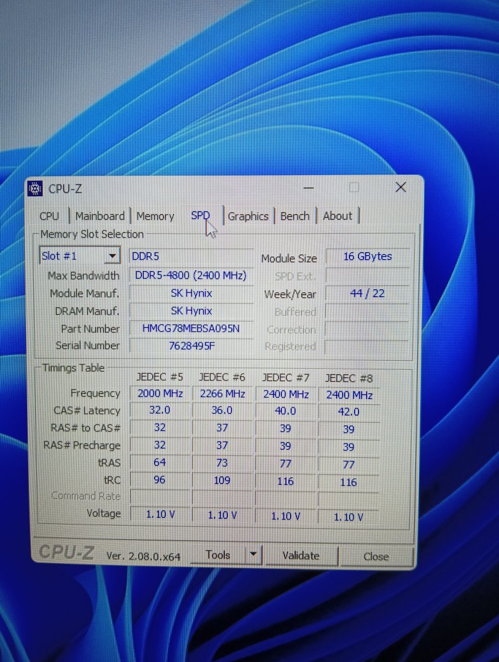
Task: Click the JEDEC #6 column header
Action: pyautogui.click(x=222, y=377)
